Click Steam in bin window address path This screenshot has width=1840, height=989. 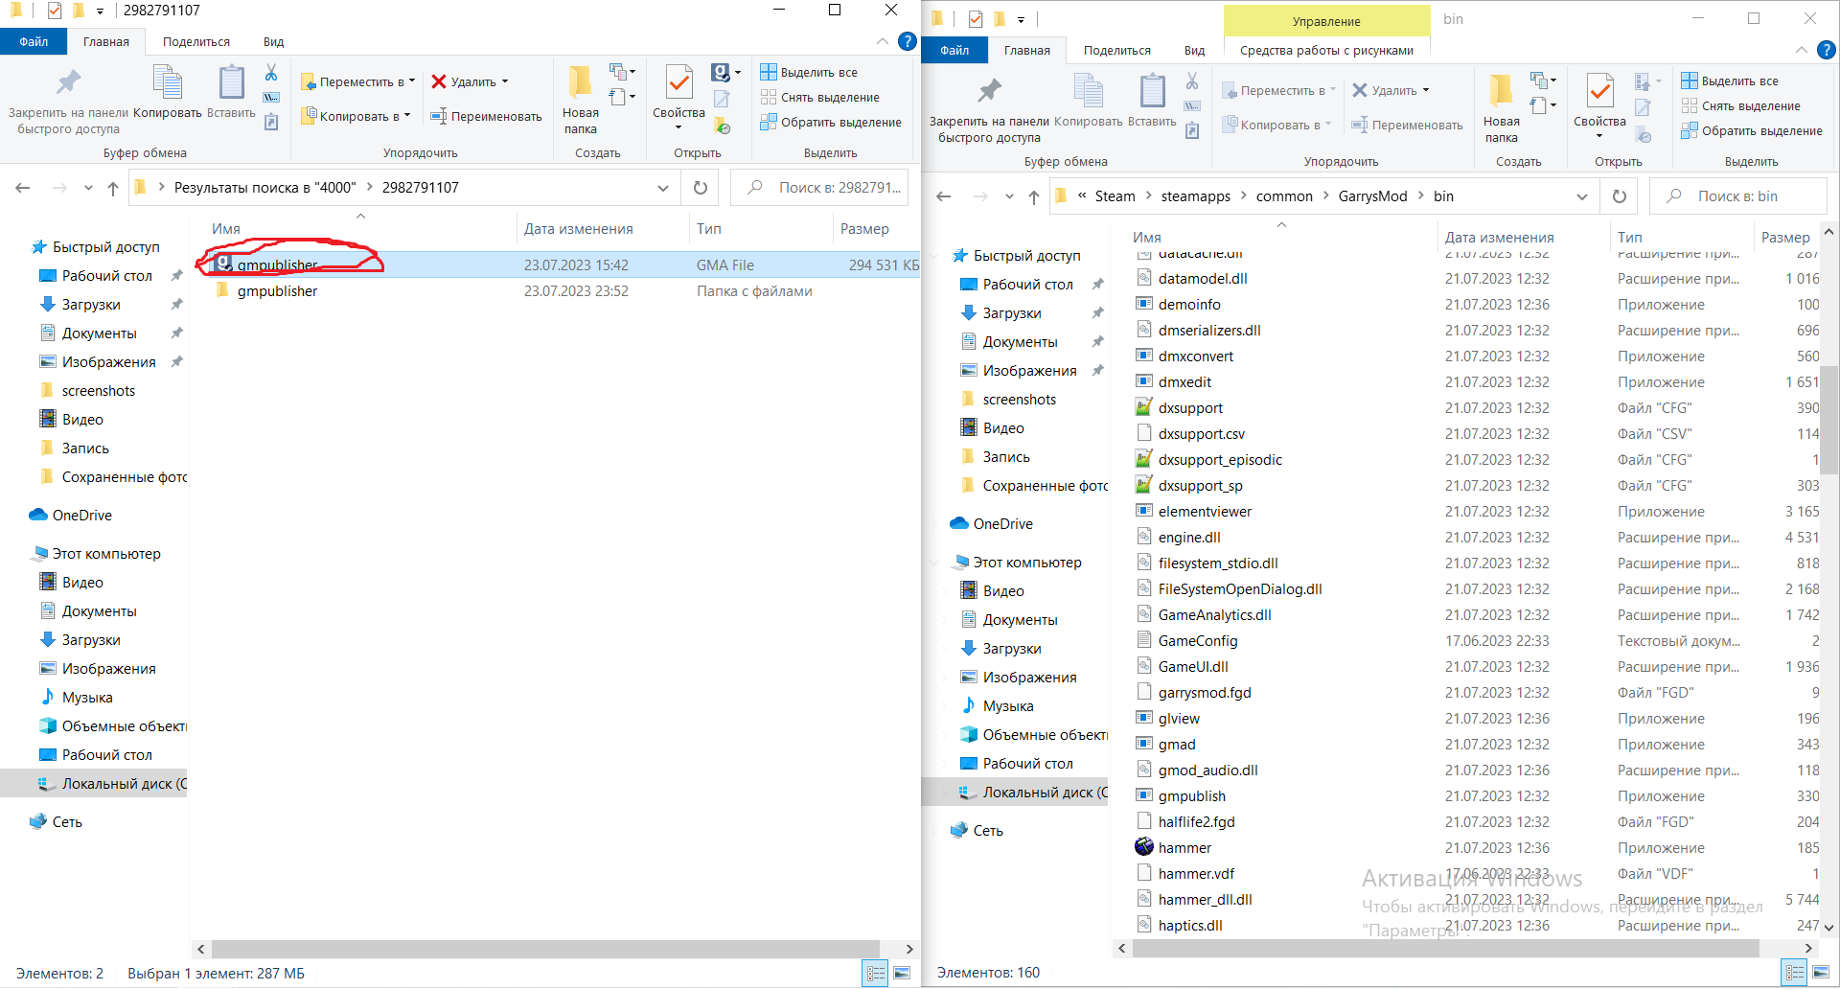(x=1115, y=196)
